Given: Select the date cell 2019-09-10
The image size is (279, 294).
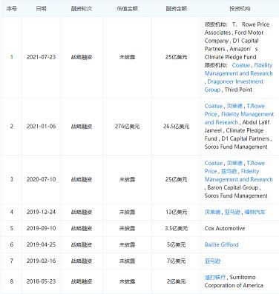Looking at the screenshot, I should coord(41,228).
